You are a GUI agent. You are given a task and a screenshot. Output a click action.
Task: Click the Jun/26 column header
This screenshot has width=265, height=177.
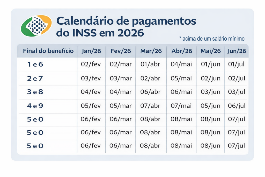point(237,51)
